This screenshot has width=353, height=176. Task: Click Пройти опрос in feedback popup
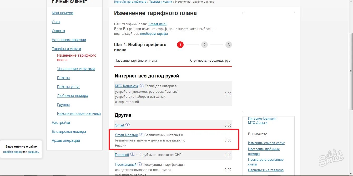pos(12,152)
